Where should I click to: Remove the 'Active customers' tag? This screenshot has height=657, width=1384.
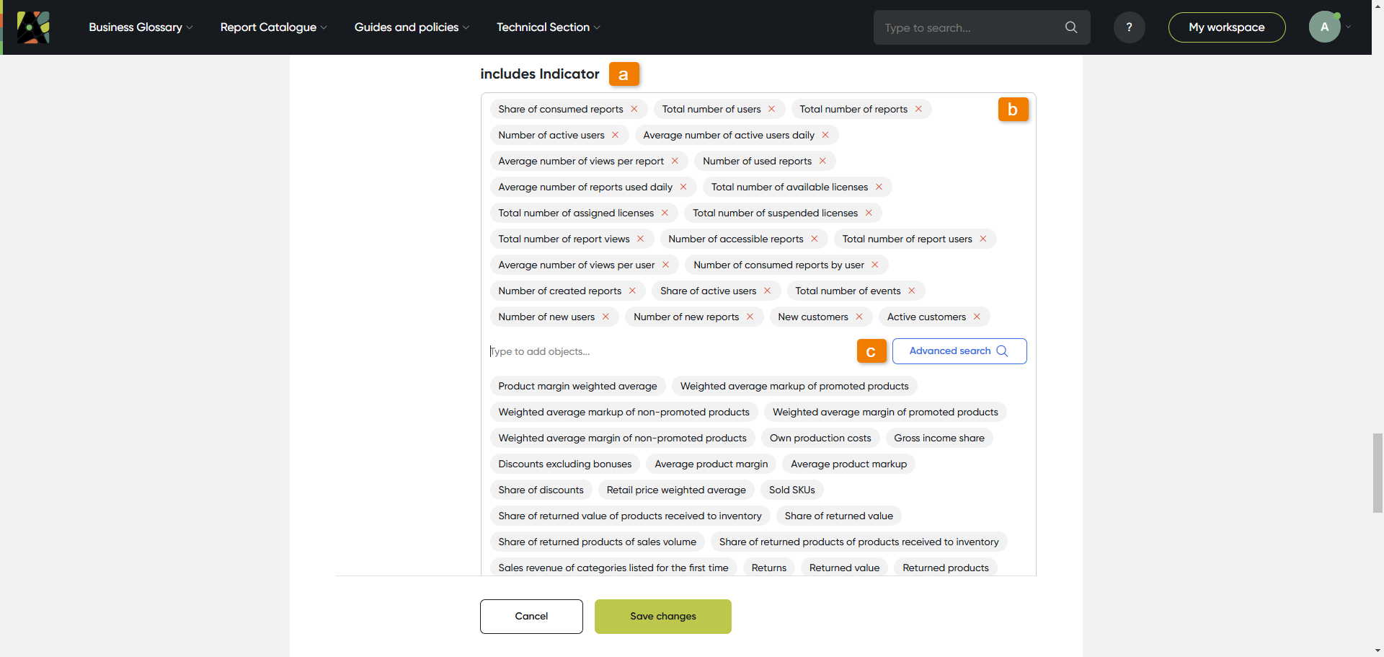[x=977, y=317]
